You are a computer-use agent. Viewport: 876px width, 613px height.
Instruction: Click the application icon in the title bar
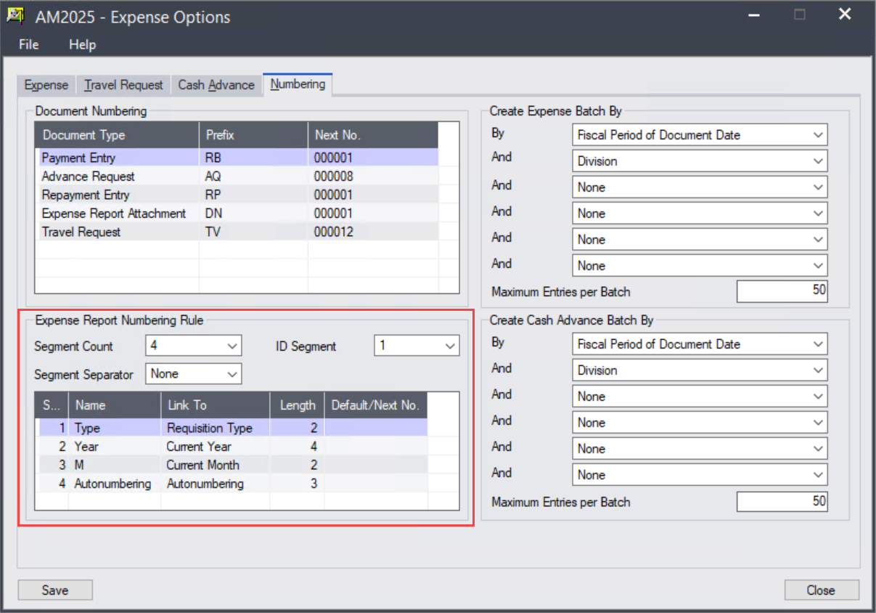click(x=15, y=15)
